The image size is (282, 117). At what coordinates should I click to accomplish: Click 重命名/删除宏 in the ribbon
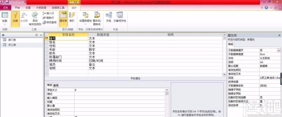(x=97, y=19)
